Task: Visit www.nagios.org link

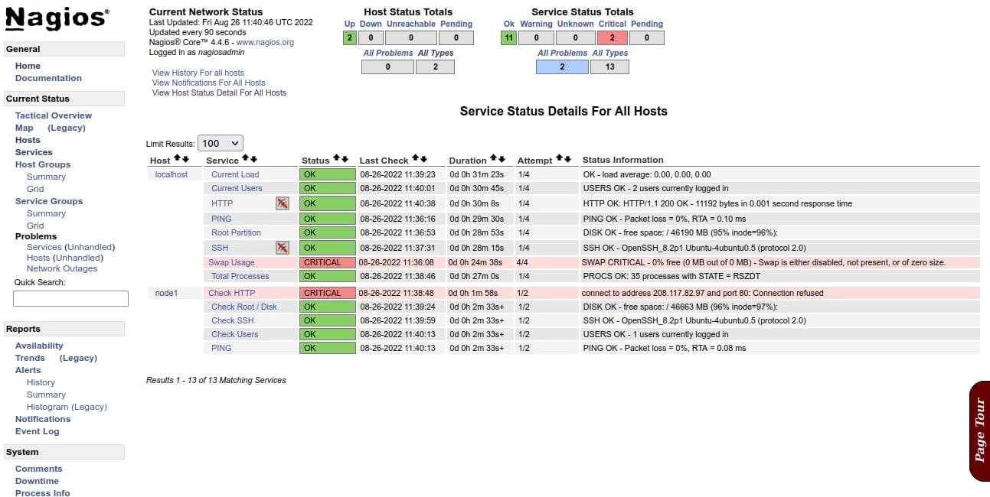Action: pyautogui.click(x=265, y=42)
